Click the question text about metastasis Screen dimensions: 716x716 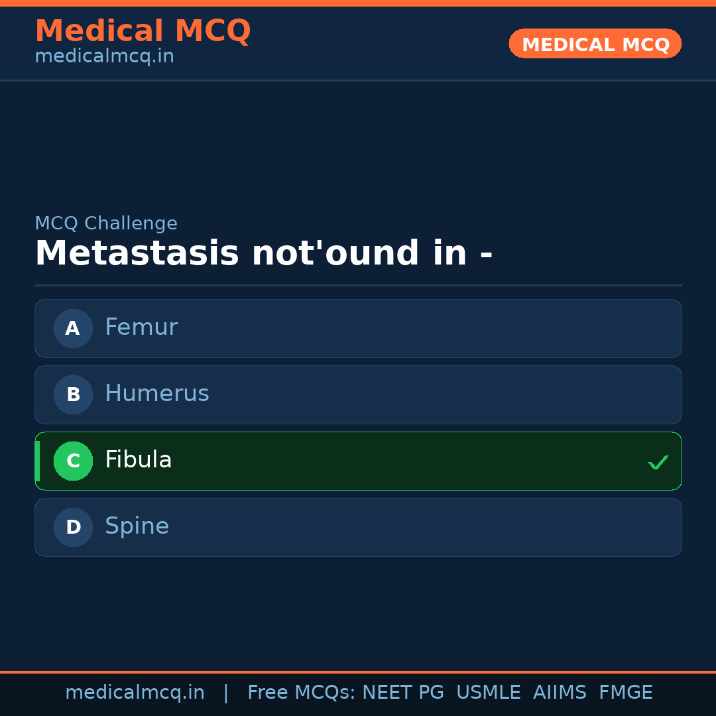[264, 253]
